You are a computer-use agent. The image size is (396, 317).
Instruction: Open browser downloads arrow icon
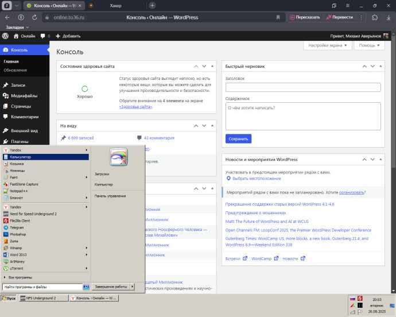pos(389,17)
